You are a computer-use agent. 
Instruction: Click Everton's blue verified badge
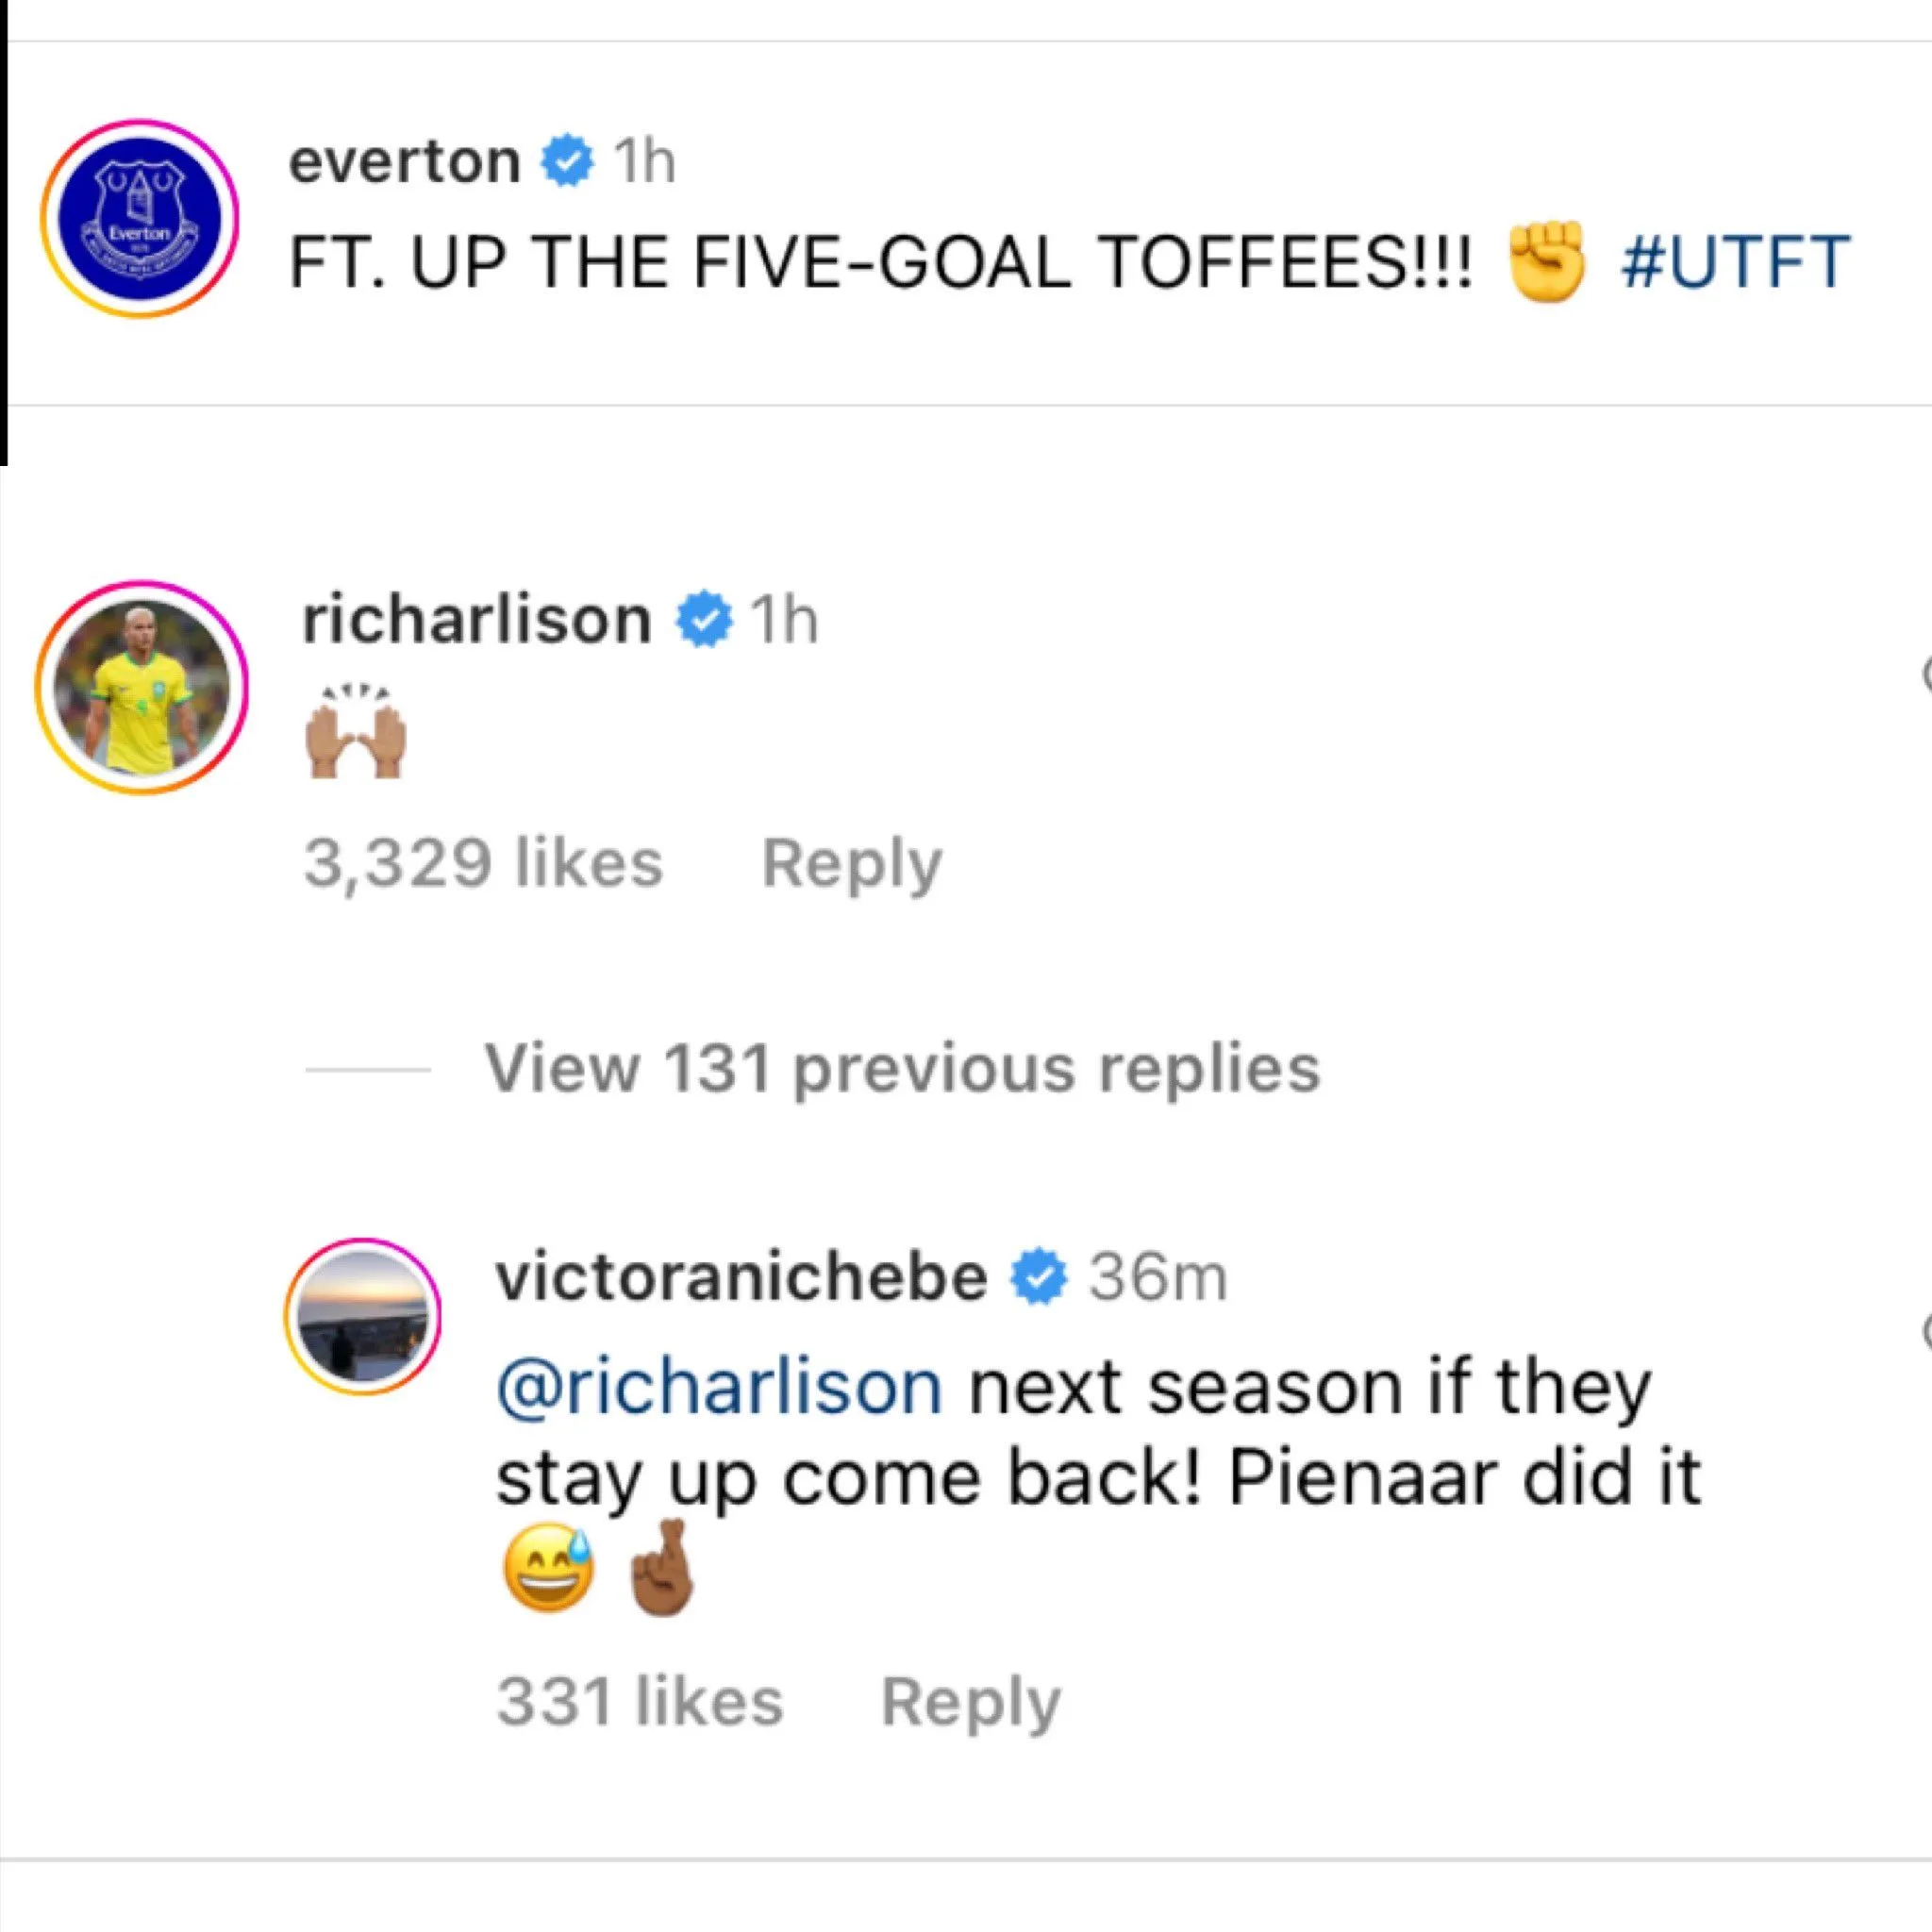click(x=567, y=161)
